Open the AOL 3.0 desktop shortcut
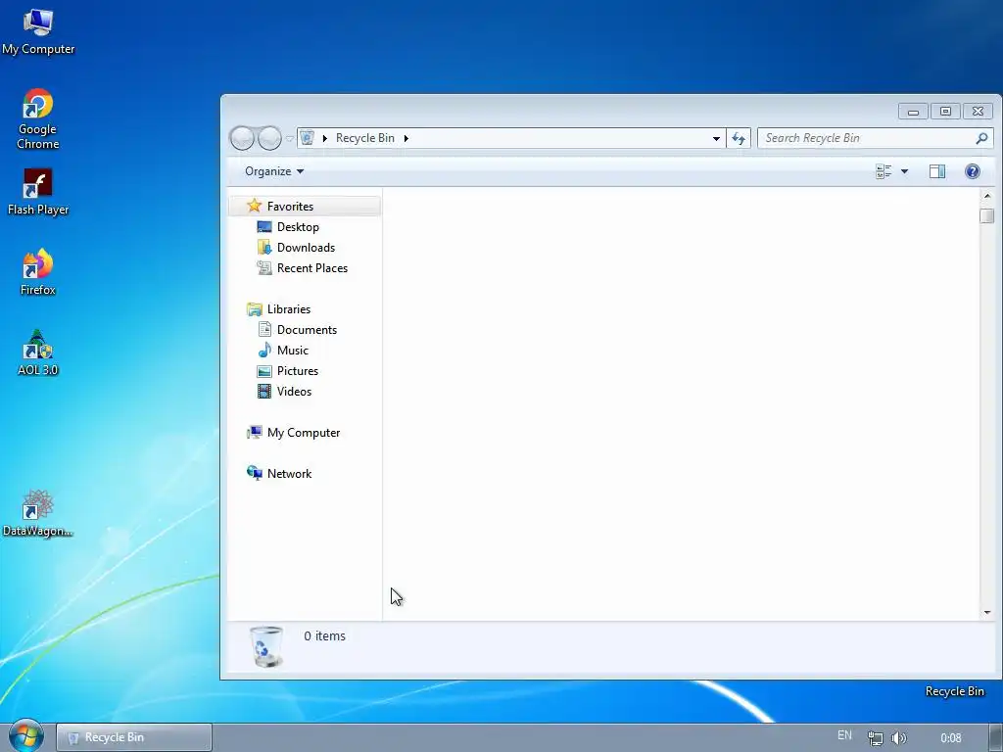 pos(38,352)
